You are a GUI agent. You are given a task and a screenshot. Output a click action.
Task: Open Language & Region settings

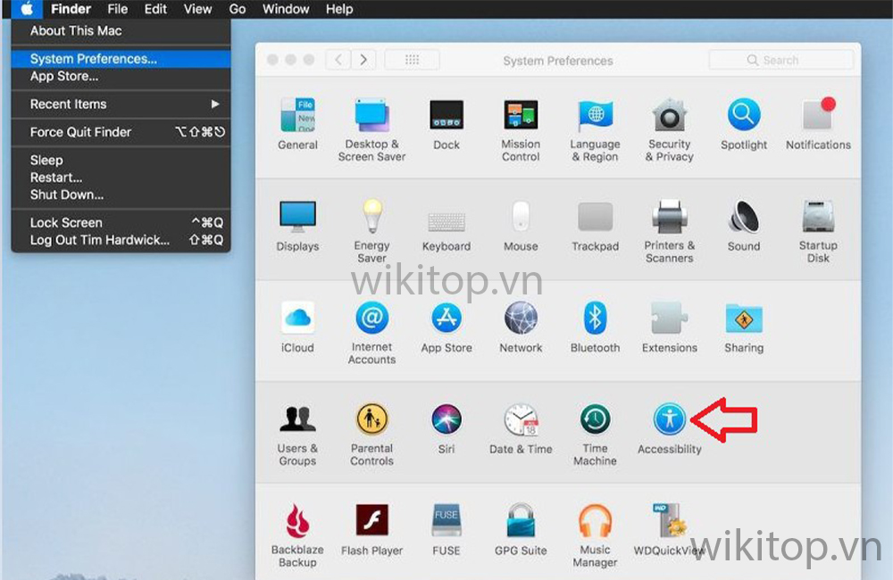coord(595,129)
